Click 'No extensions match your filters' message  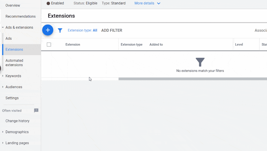(200, 71)
